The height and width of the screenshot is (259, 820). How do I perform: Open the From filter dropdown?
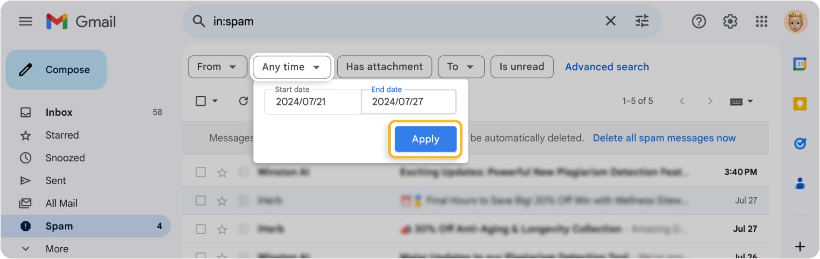tap(217, 67)
